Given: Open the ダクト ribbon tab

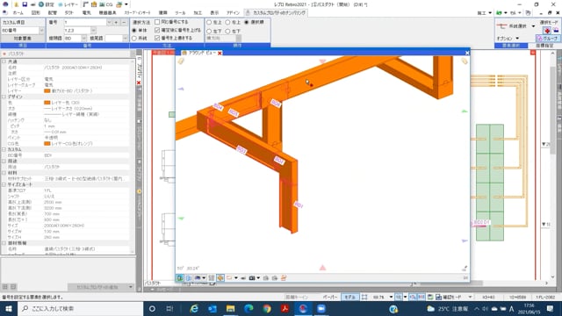Looking at the screenshot, I should 69,13.
